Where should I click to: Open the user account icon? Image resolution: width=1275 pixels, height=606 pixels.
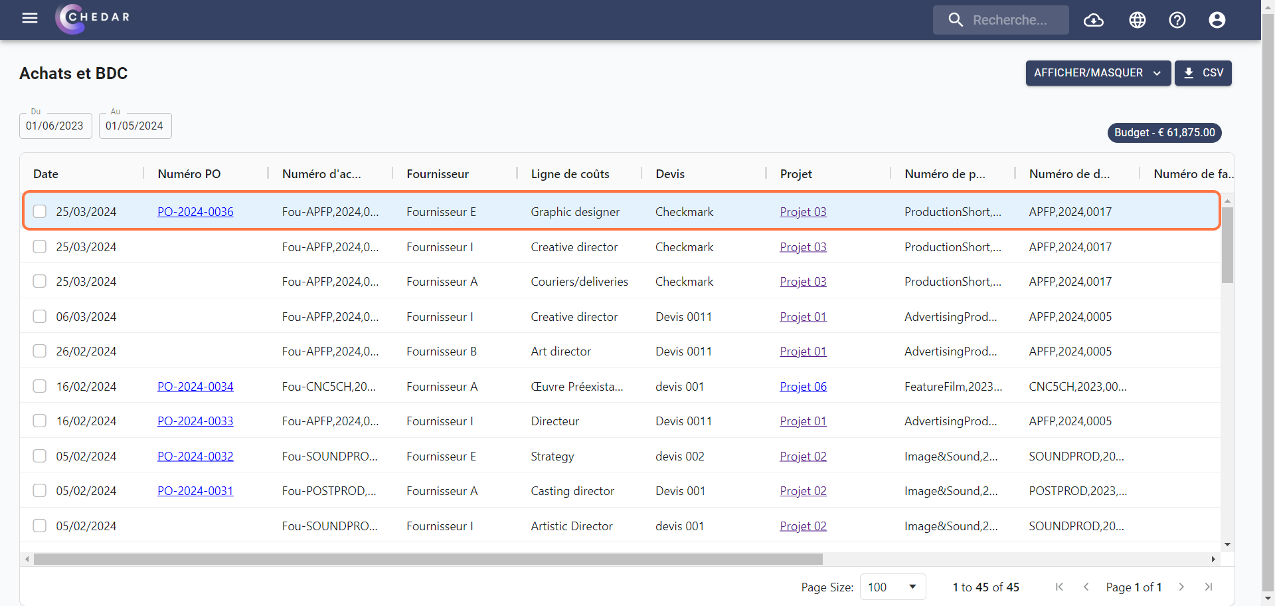[x=1217, y=20]
